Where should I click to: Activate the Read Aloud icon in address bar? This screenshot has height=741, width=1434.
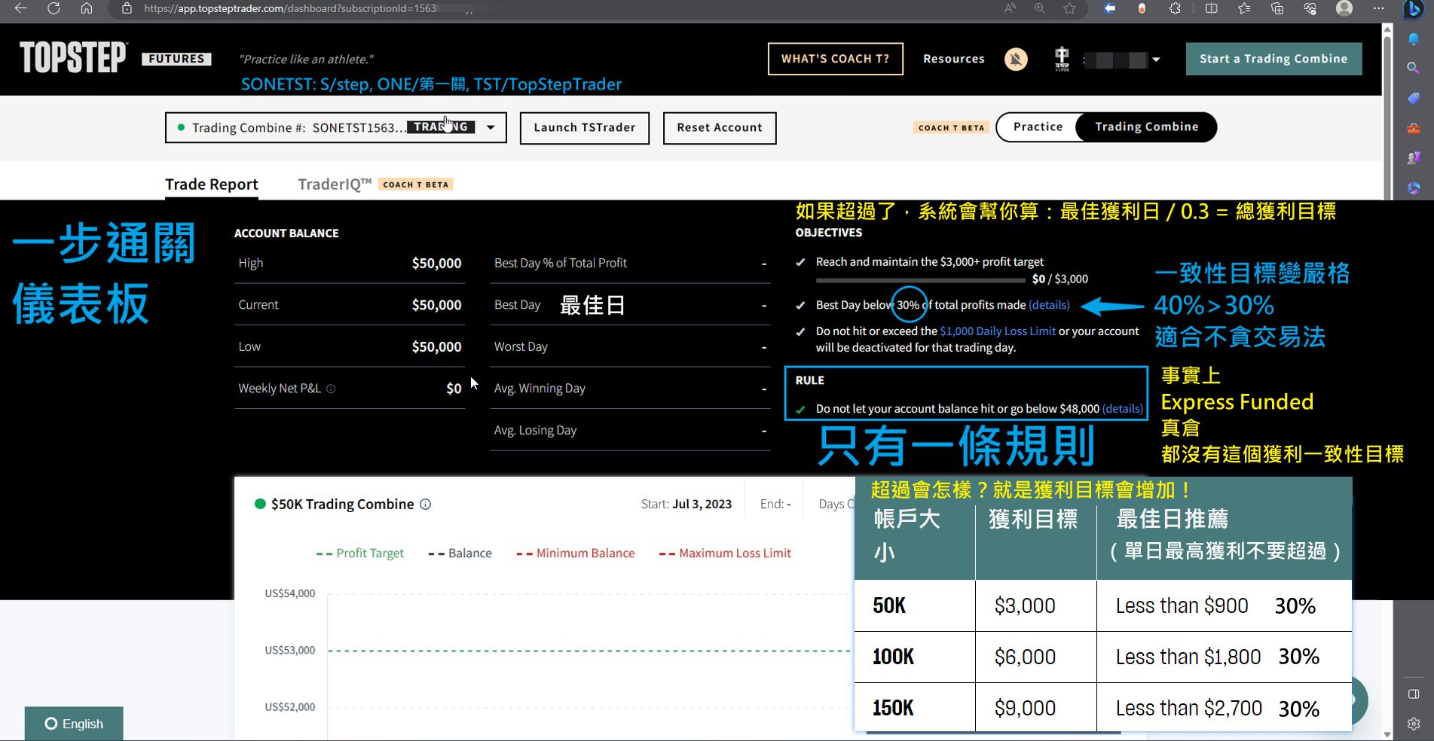1010,8
